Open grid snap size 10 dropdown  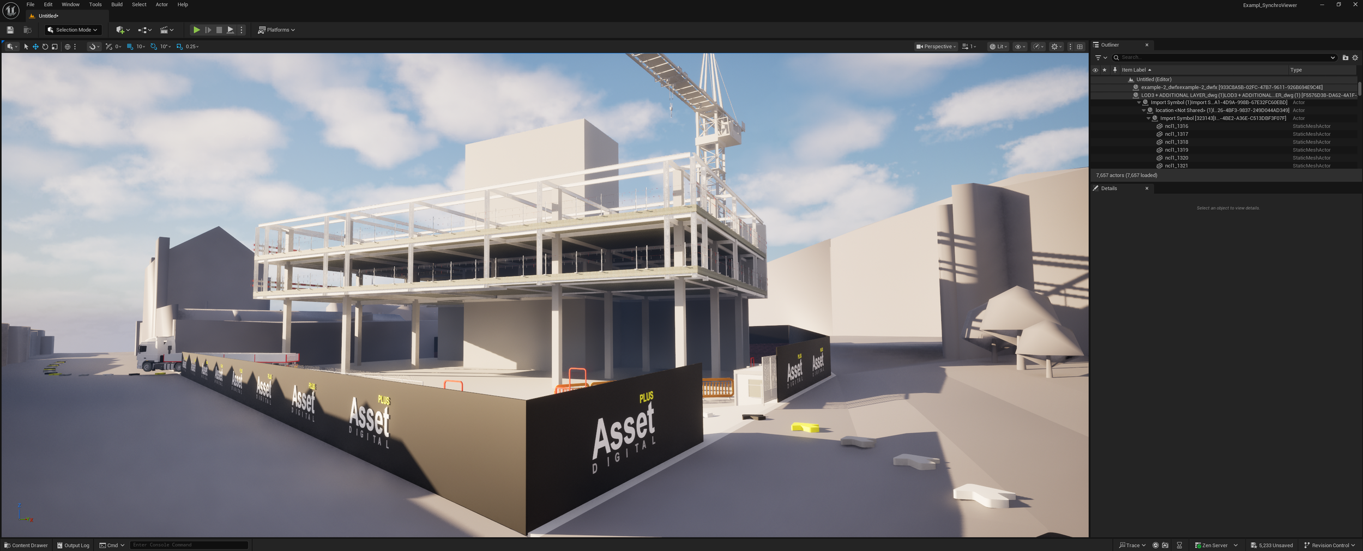point(141,47)
